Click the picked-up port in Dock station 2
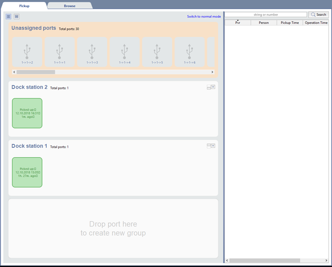The height and width of the screenshot is (267, 332). 27,113
